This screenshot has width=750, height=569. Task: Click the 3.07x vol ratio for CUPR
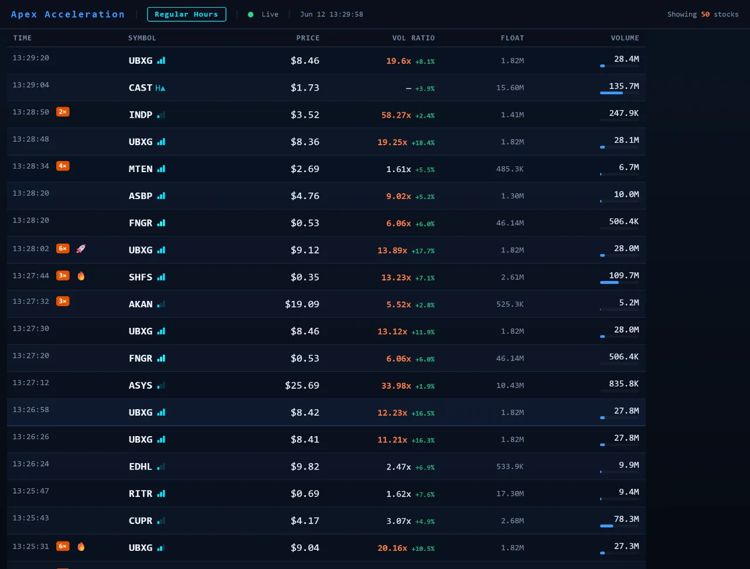[398, 520]
